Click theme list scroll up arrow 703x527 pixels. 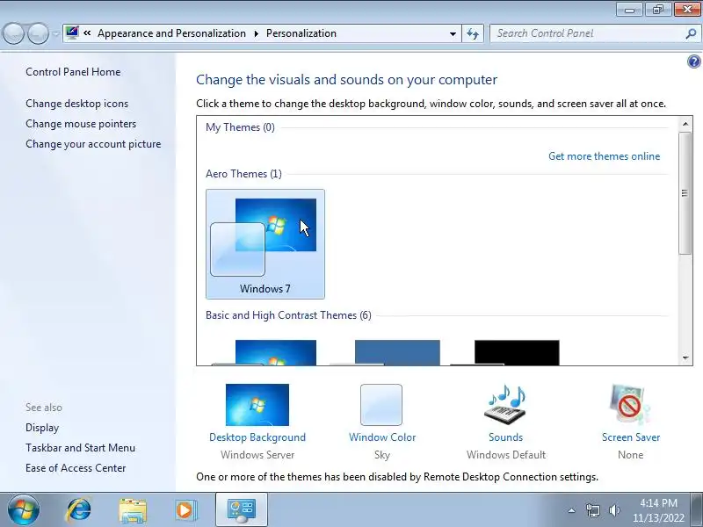click(685, 124)
